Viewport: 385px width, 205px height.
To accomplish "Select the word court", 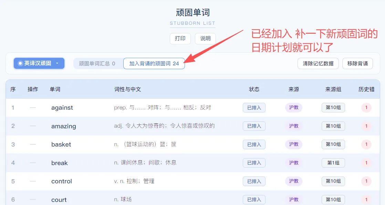I will 59,199.
